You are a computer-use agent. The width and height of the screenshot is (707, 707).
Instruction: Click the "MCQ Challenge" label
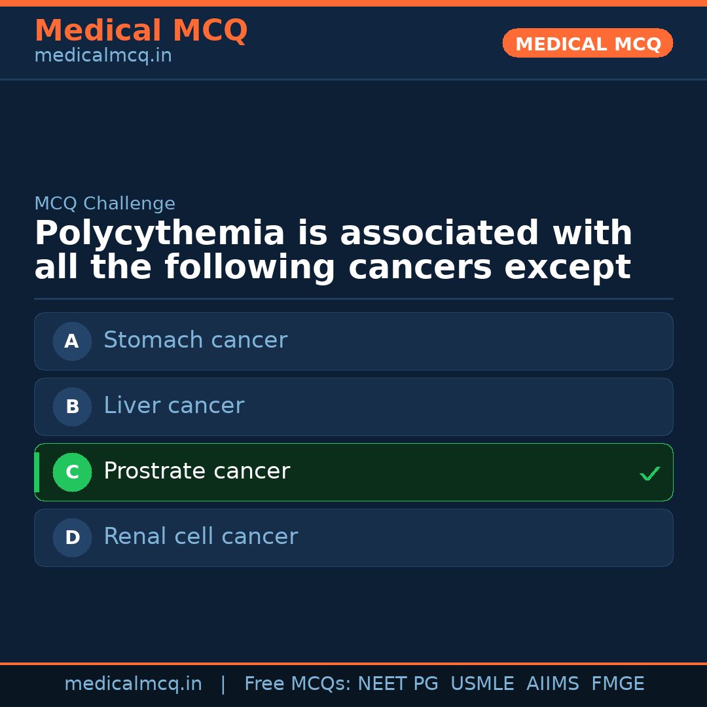(x=105, y=204)
